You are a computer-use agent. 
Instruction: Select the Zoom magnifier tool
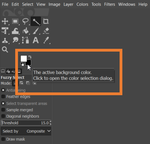point(5,50)
